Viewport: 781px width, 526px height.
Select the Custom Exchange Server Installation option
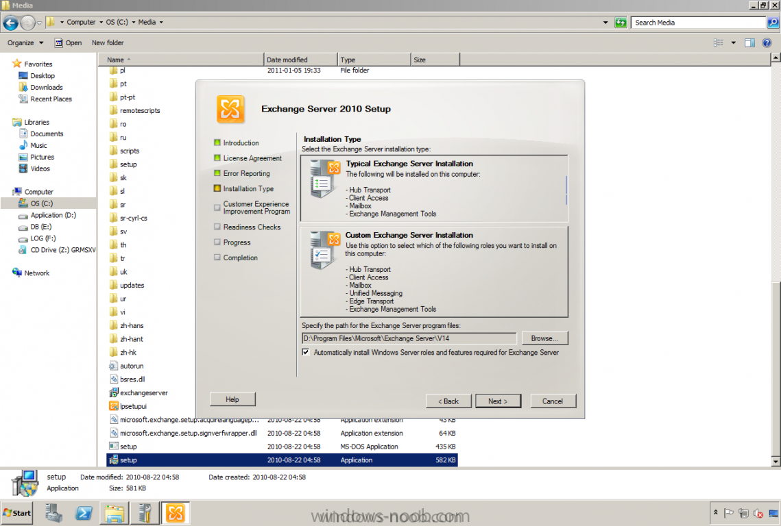434,272
